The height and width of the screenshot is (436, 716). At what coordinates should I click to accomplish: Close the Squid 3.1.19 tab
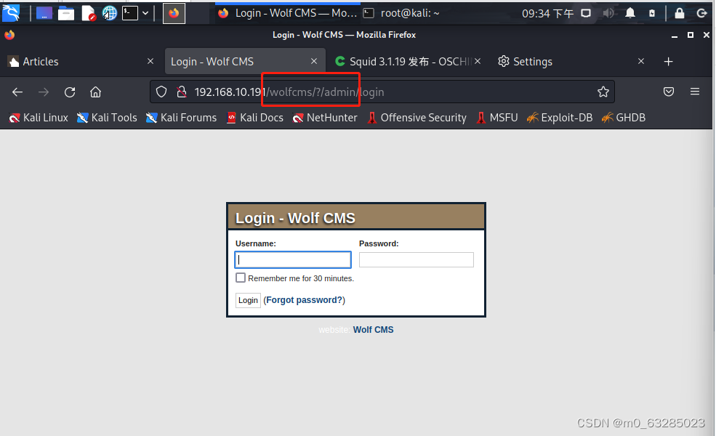(478, 61)
